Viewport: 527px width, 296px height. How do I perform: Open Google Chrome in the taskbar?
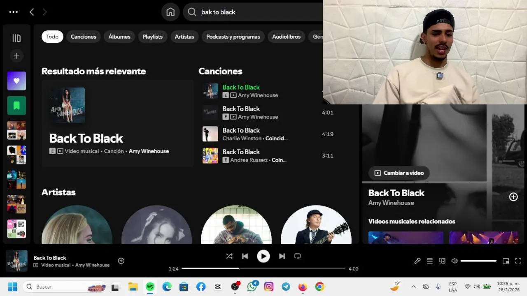point(319,287)
